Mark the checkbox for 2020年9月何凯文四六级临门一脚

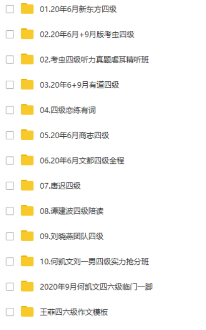point(10,287)
